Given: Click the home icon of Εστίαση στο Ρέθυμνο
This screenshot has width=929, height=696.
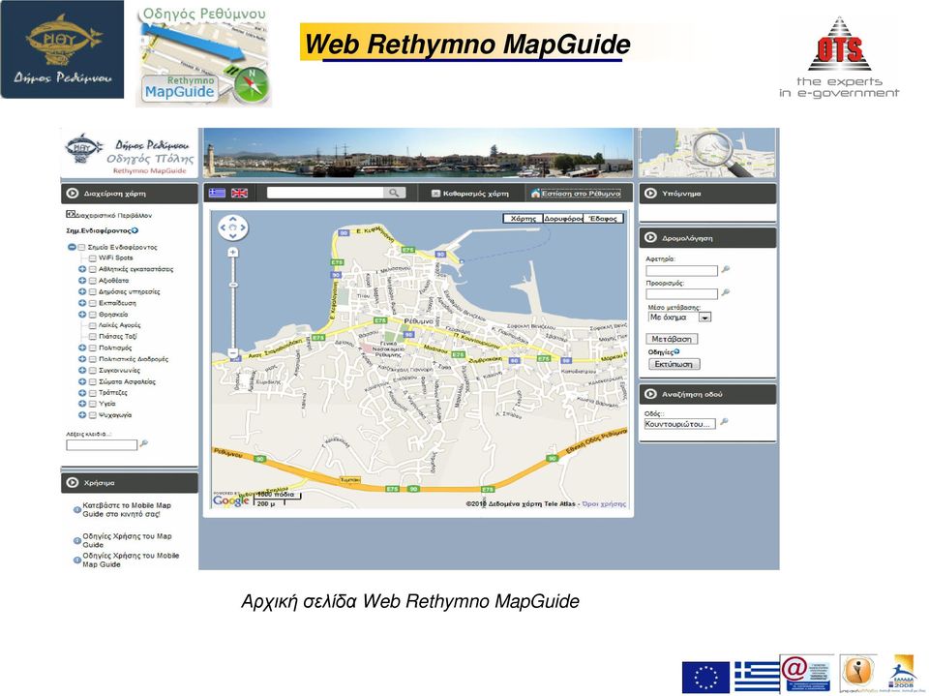Looking at the screenshot, I should [x=535, y=194].
